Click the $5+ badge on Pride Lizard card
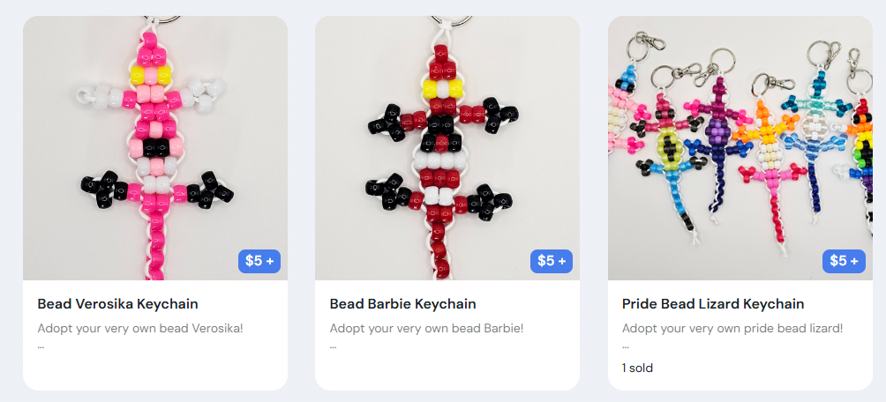Image resolution: width=886 pixels, height=402 pixels. (844, 261)
